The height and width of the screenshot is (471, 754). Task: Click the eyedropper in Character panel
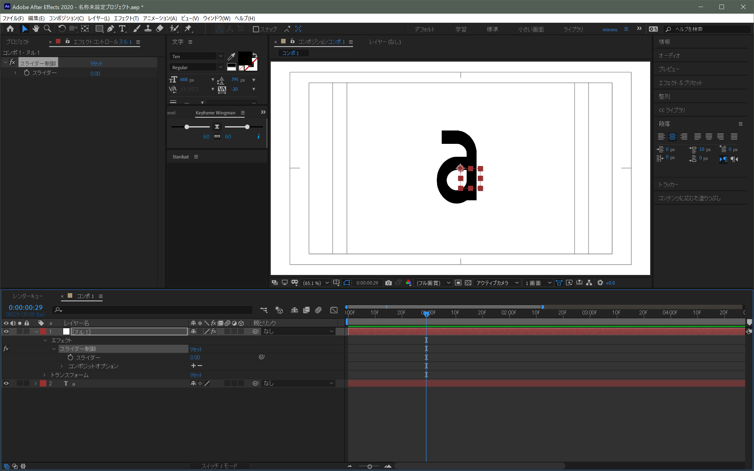click(x=231, y=57)
